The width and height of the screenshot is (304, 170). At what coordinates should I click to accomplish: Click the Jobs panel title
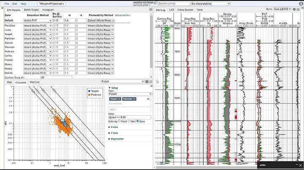pos(262,165)
